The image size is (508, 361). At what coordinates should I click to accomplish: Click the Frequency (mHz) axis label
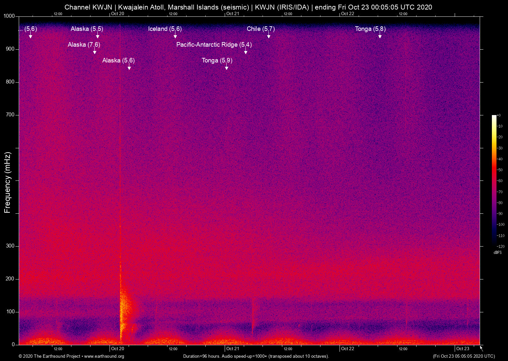pos(8,182)
